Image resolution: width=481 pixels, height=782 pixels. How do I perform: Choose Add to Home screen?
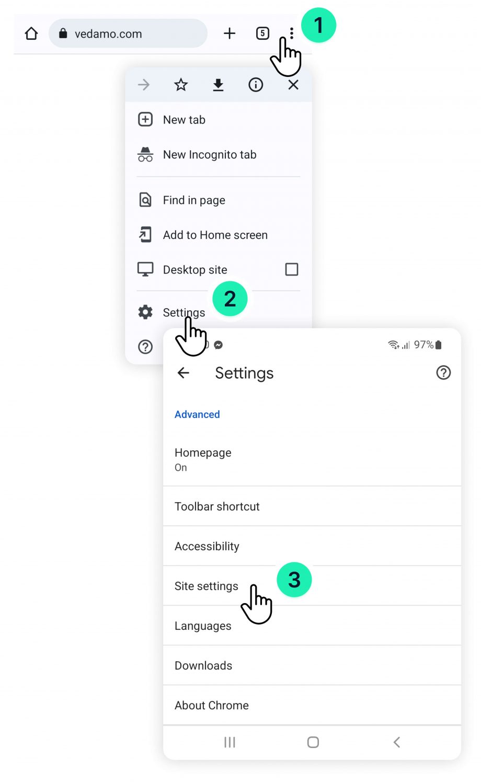(215, 235)
